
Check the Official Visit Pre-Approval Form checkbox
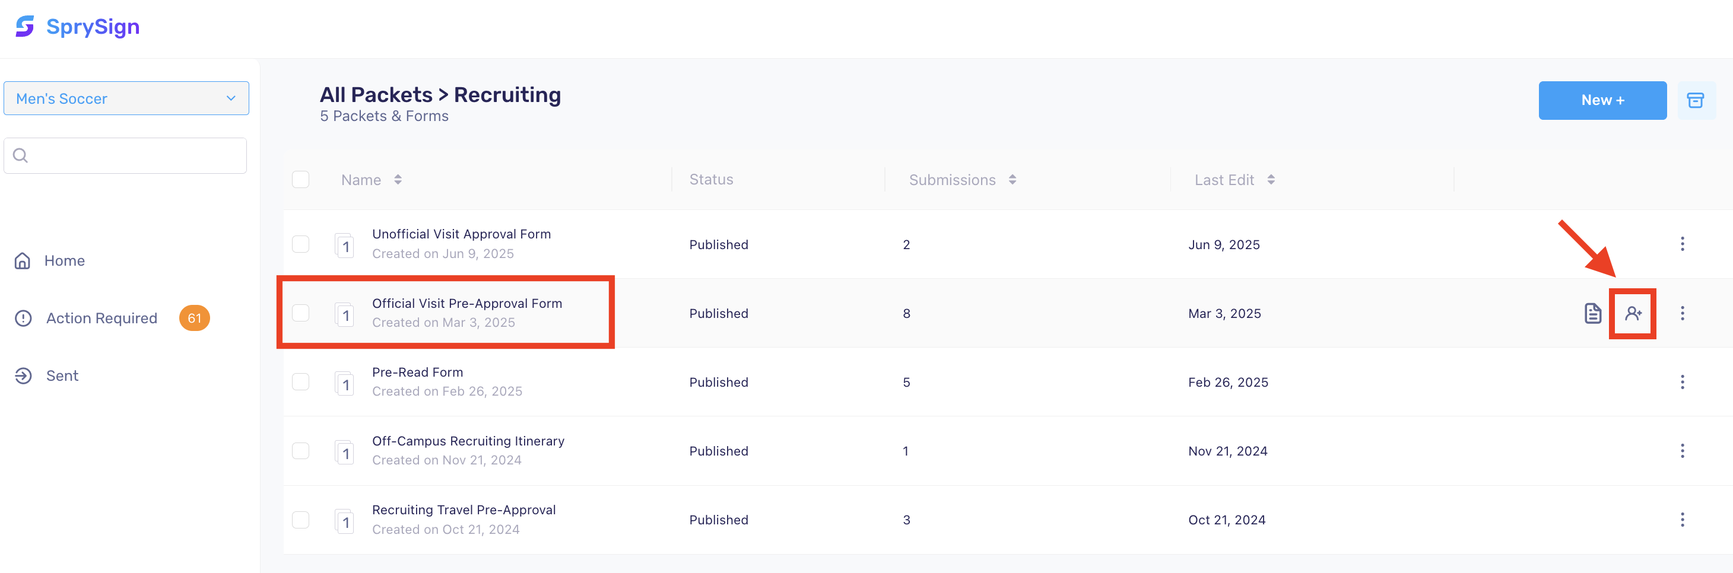[x=301, y=313]
